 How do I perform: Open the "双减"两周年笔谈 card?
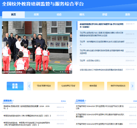tap(44, 86)
